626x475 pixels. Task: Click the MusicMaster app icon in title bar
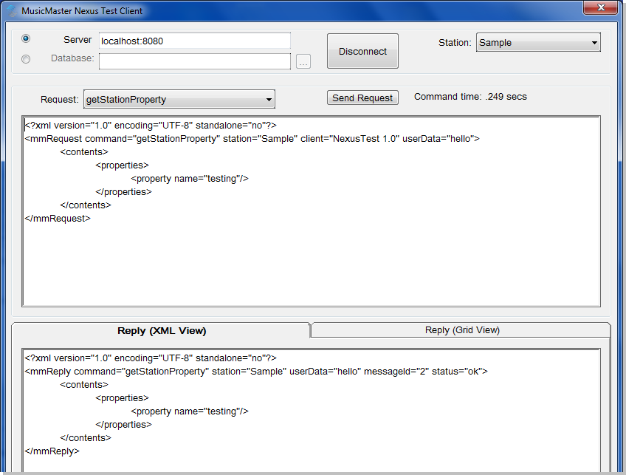tap(12, 11)
